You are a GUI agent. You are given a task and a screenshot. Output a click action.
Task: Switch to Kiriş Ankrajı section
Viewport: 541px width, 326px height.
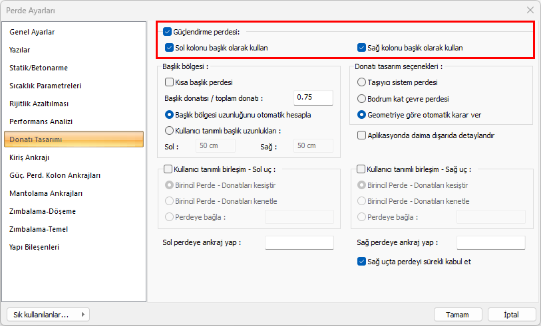[x=29, y=157]
